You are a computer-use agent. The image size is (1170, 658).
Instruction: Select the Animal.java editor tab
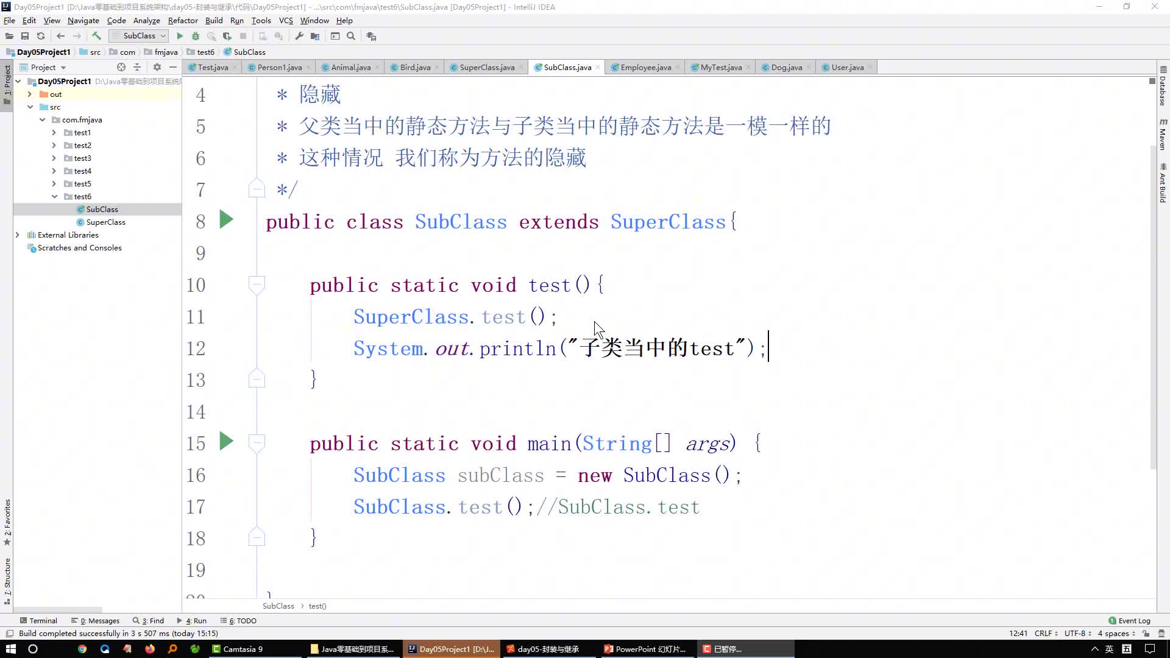click(351, 66)
